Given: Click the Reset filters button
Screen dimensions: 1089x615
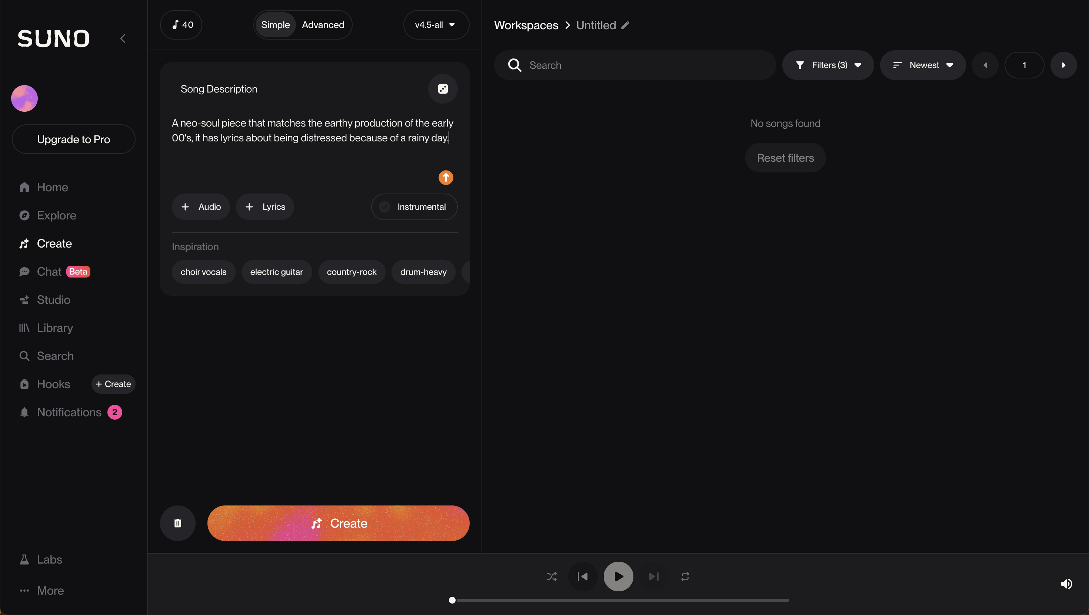Looking at the screenshot, I should (785, 158).
